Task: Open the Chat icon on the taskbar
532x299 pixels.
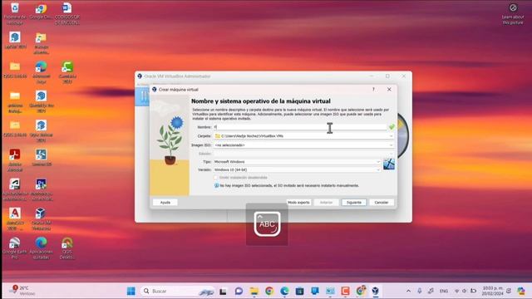Action: pyautogui.click(x=239, y=291)
